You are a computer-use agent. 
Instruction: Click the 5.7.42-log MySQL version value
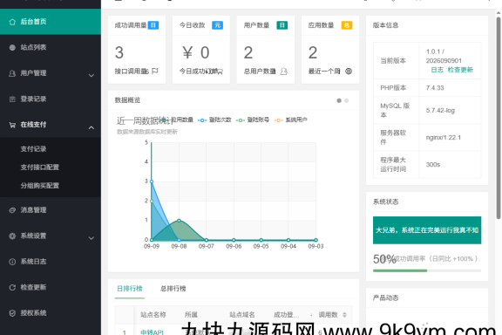coord(440,110)
